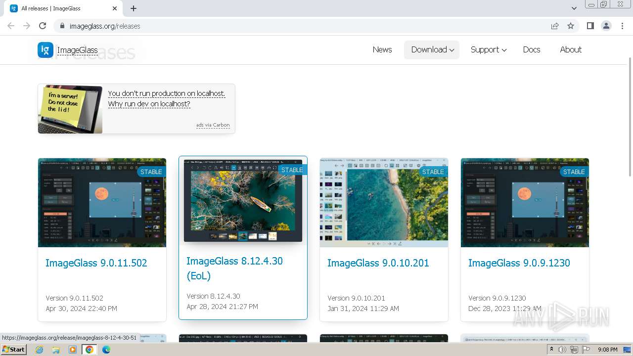
Task: Click the ImageGlass brand name link
Action: (77, 50)
